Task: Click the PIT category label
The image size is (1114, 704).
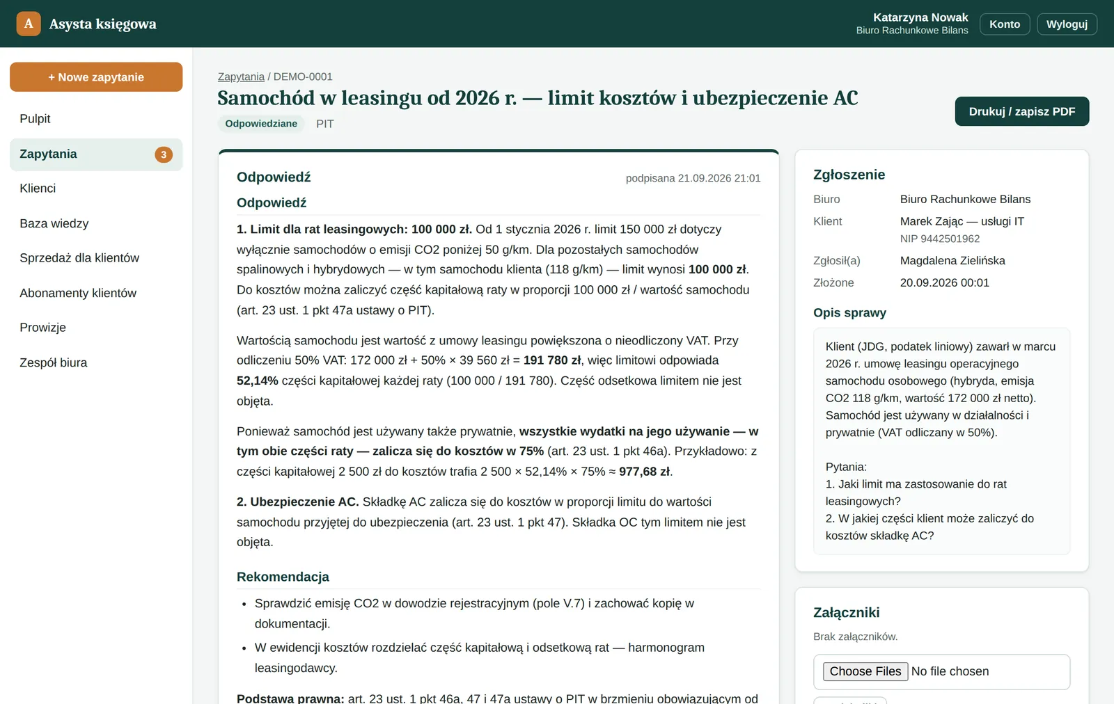Action: pos(325,124)
